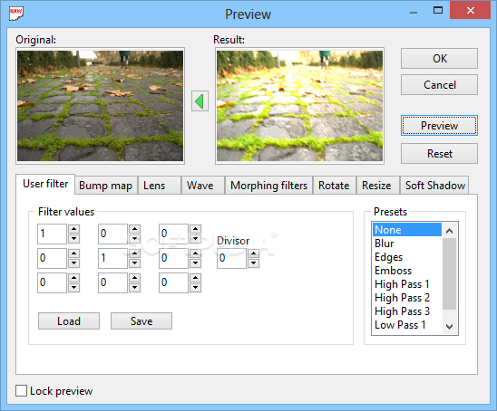Click the green left arrow copy button
The width and height of the screenshot is (497, 411).
click(200, 101)
